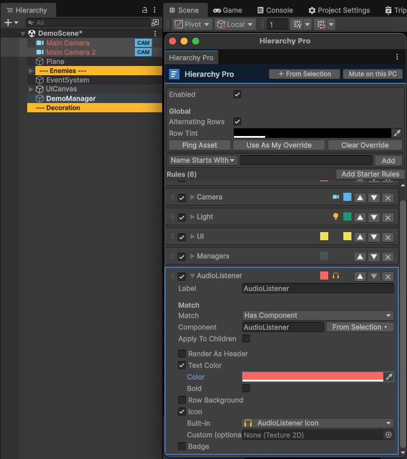
Task: Enable Render As Header
Action: (x=182, y=354)
